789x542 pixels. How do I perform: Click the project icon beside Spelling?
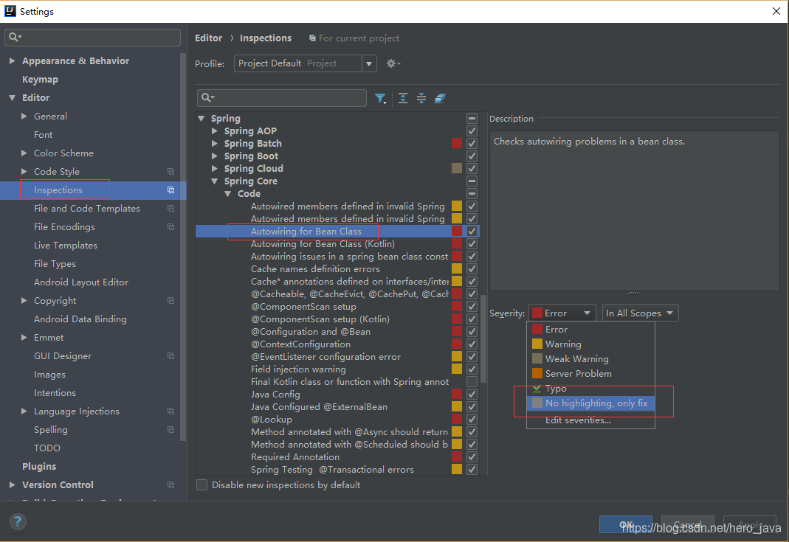[x=170, y=430]
